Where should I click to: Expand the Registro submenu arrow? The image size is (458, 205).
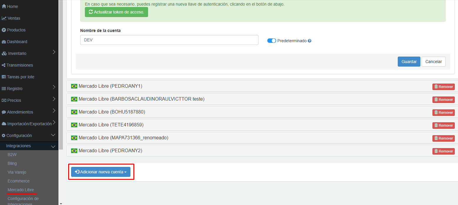point(54,87)
